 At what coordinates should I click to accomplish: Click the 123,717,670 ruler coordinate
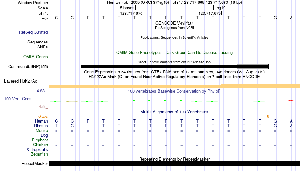coord(131,13)
